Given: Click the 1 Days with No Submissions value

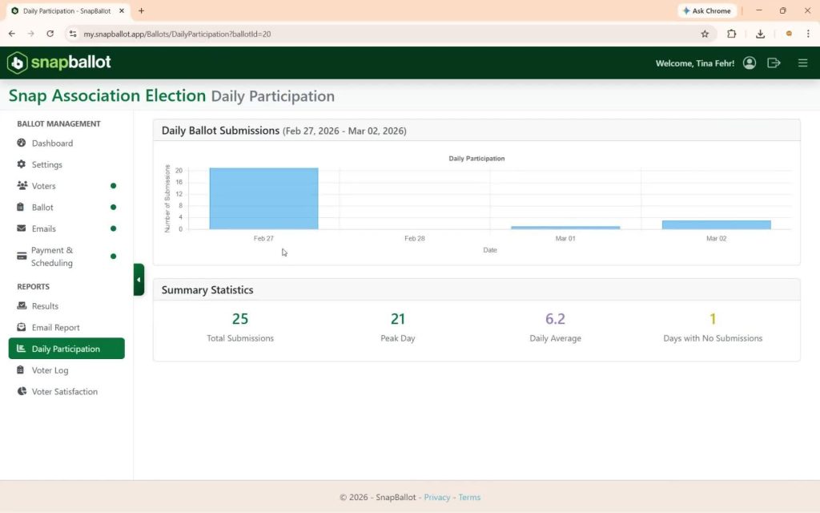Looking at the screenshot, I should pyautogui.click(x=712, y=319).
